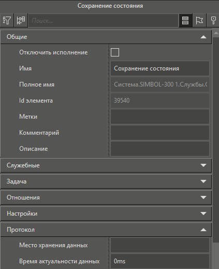The width and height of the screenshot is (219, 269).
Task: Select the Отключить исполнение label
Action: point(53,52)
